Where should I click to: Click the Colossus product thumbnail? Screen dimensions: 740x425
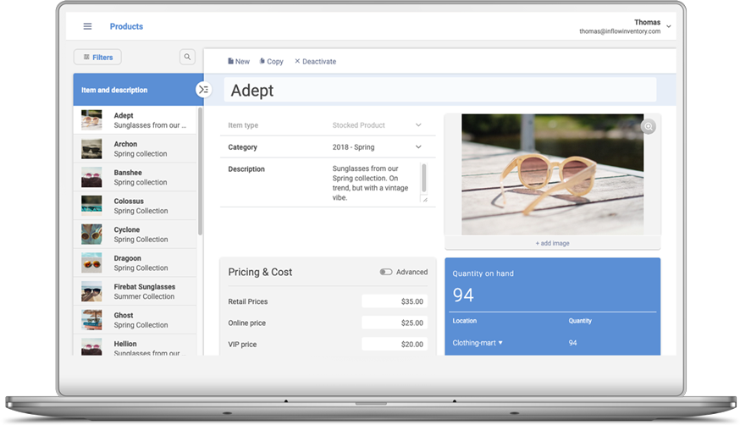91,206
